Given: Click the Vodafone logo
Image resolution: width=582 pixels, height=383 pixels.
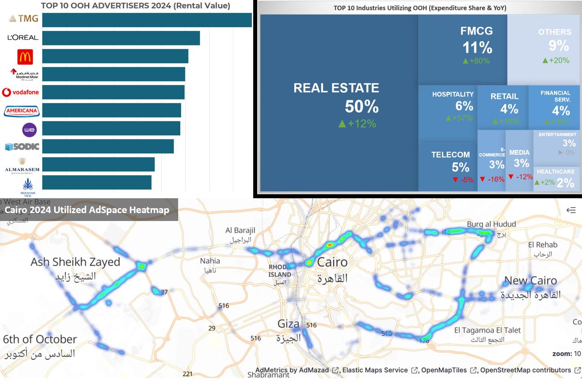Looking at the screenshot, I should pos(21,93).
